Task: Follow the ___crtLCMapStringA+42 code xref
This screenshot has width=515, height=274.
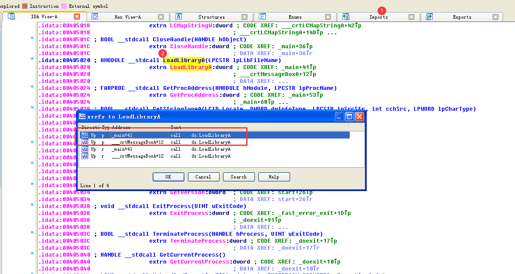Action: [x=321, y=26]
